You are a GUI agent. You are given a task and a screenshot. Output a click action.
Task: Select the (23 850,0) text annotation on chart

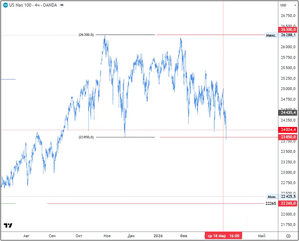(86, 137)
